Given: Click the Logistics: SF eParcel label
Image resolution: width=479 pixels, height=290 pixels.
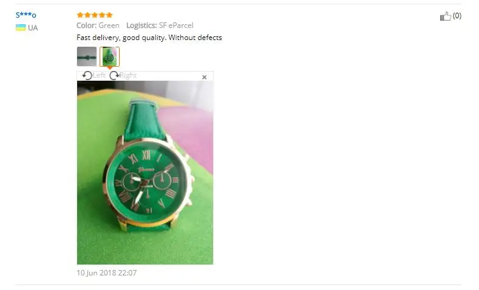Looking at the screenshot, I should [160, 25].
